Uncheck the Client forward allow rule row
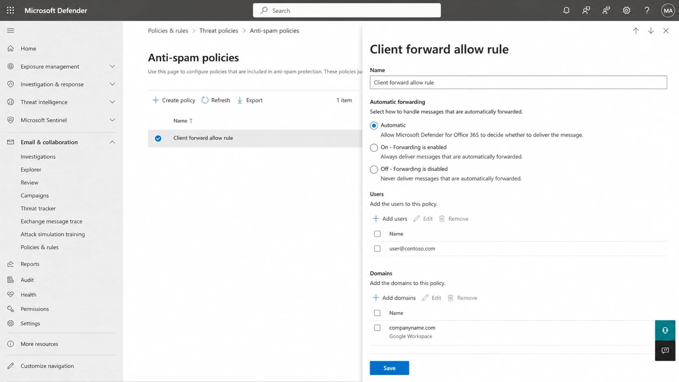This screenshot has width=679, height=382. [x=158, y=138]
